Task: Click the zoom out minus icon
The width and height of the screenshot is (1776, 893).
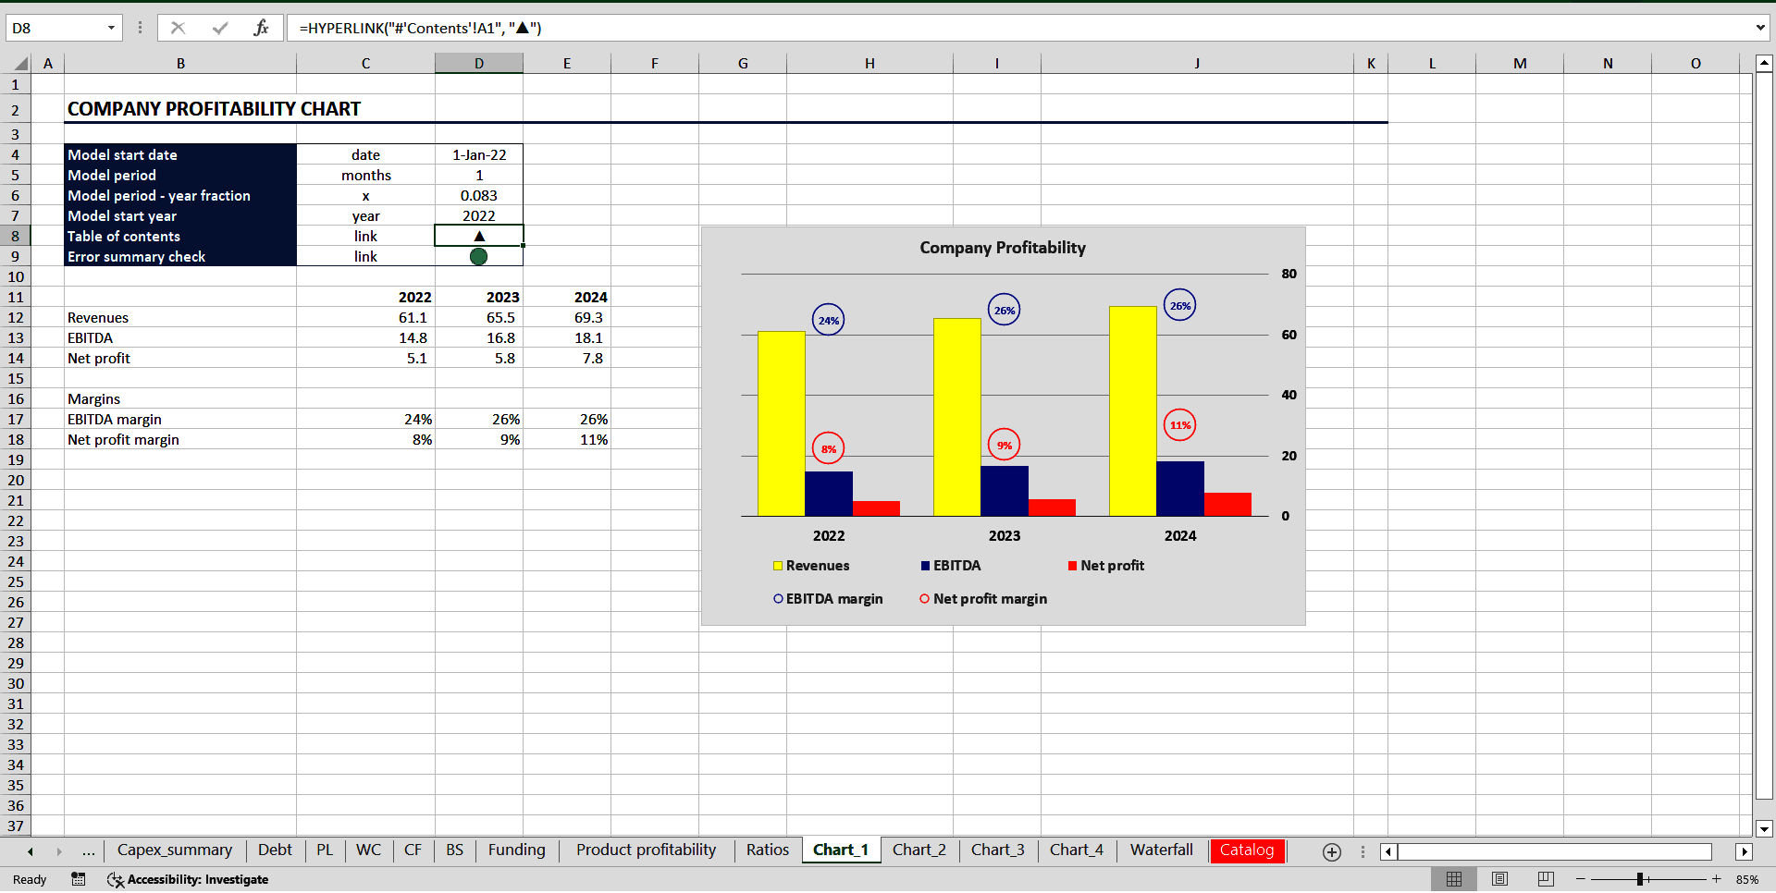Action: pyautogui.click(x=1580, y=879)
